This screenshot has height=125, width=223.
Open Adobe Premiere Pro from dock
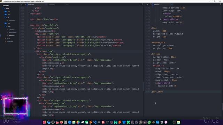(132, 122)
